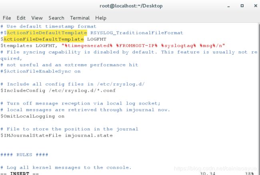Click the wrapped word 'quired,' on its line

11,59
